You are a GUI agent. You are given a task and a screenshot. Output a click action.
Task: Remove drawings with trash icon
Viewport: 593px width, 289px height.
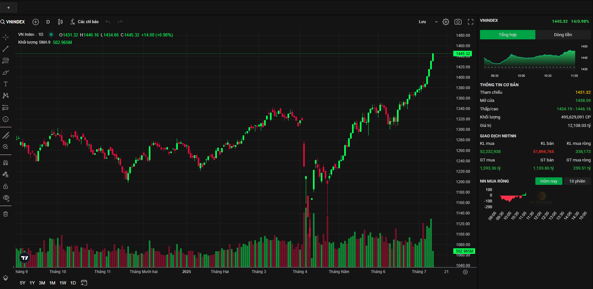point(6,214)
